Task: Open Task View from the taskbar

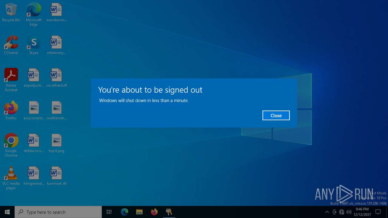Action: click(109, 212)
